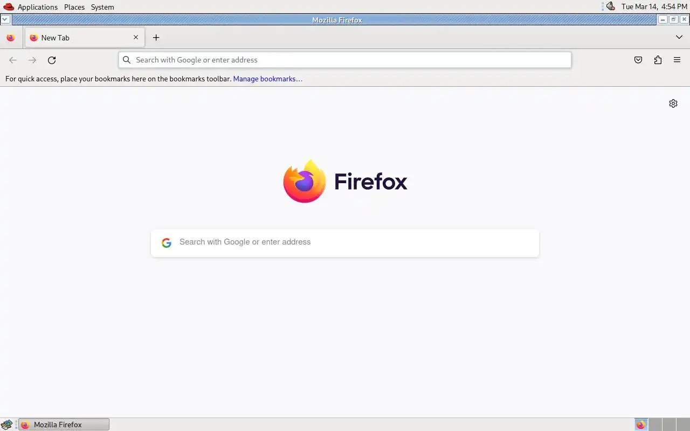Open the Extensions puzzle icon
Screen dimensions: 690x431
(658, 60)
